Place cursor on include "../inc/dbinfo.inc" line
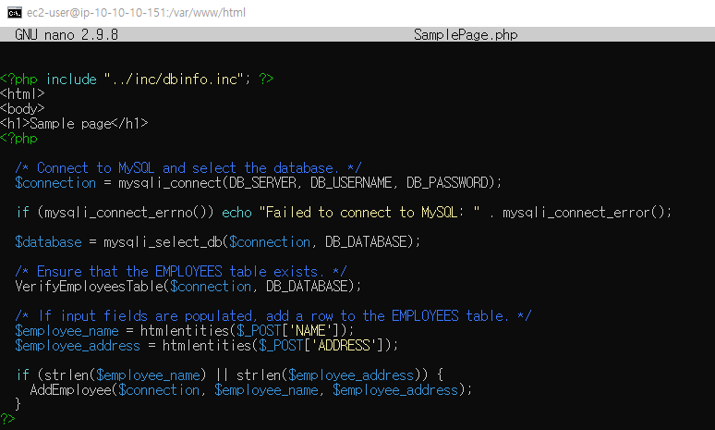 (x=137, y=79)
